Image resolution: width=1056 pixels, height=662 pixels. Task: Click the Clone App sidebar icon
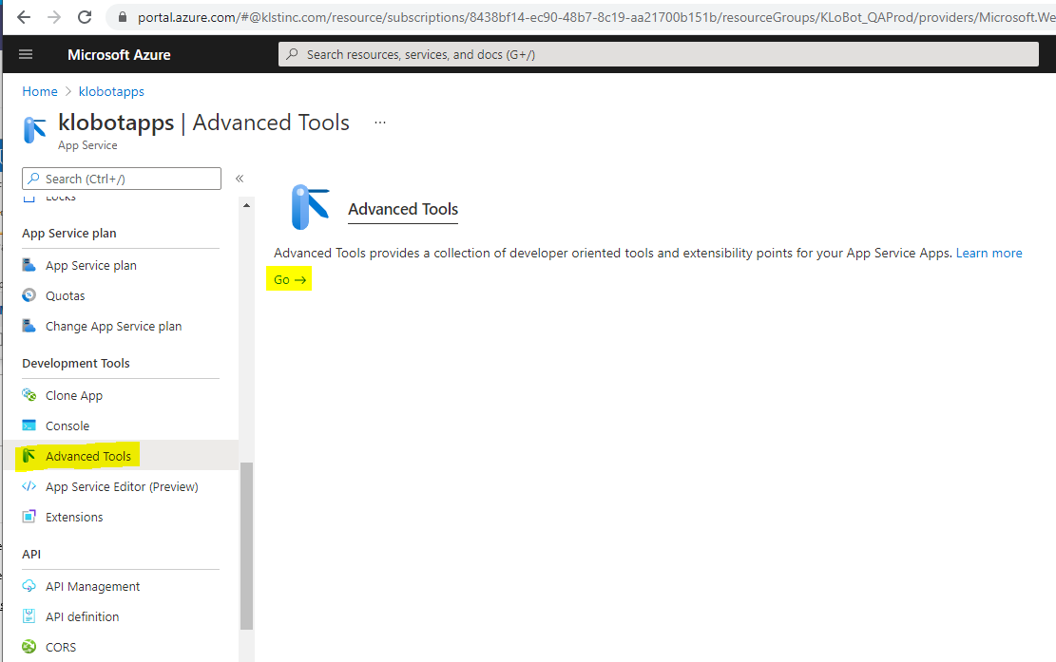click(29, 395)
